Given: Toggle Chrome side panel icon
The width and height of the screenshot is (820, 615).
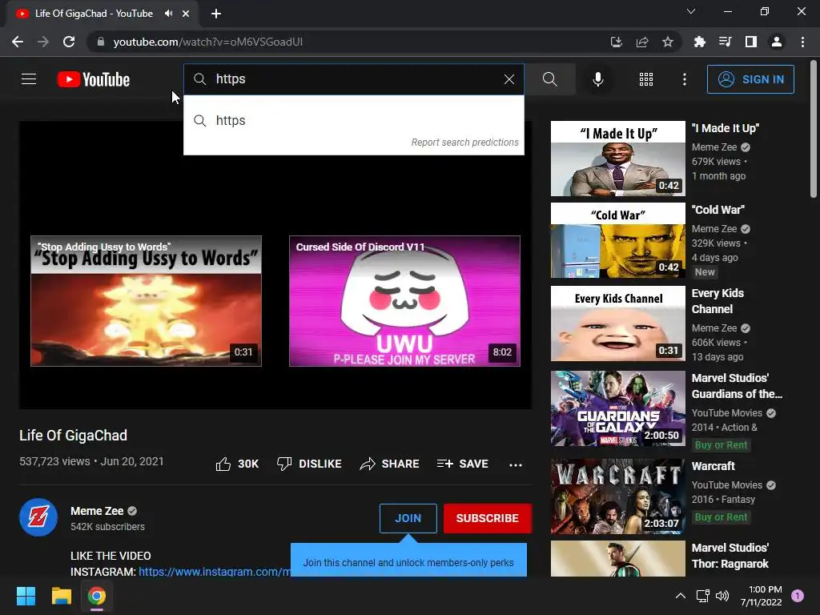Looking at the screenshot, I should pos(751,42).
